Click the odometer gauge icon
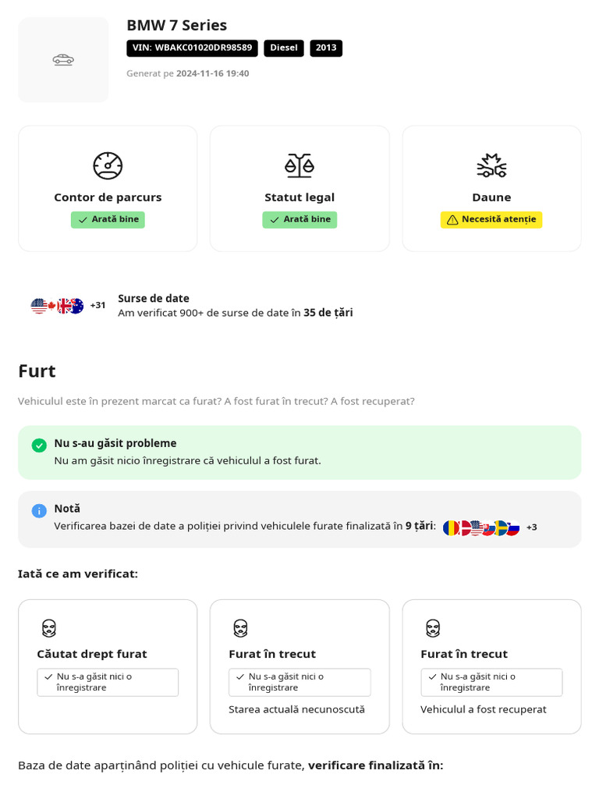Screen dimensions: 599x799 (108, 165)
